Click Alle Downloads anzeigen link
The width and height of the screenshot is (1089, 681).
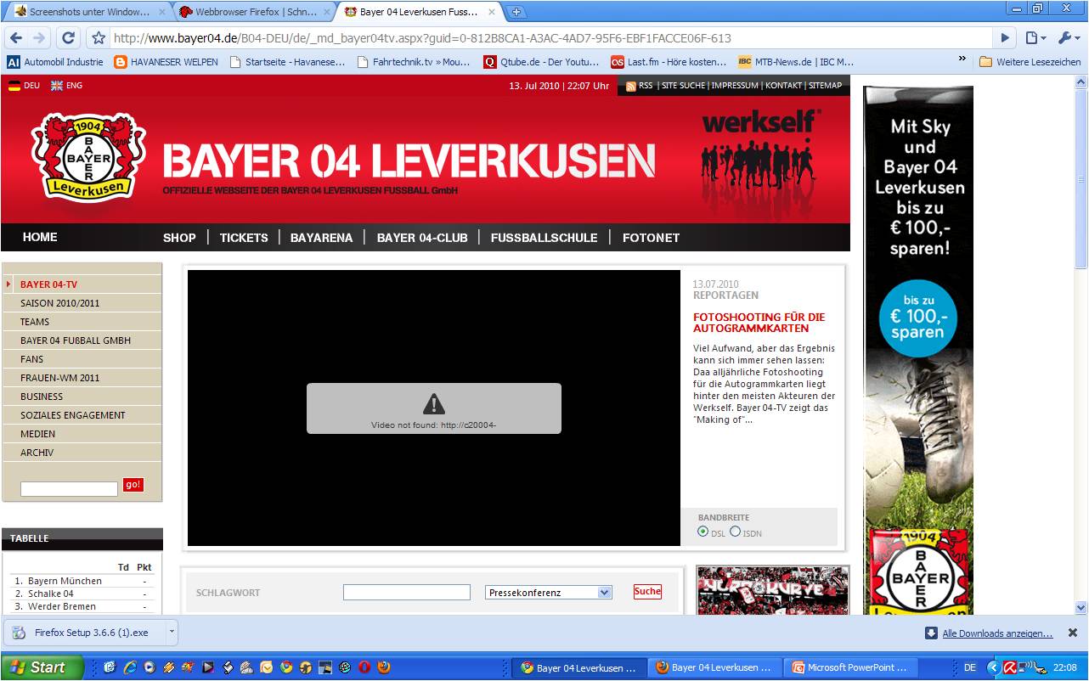coord(997,633)
